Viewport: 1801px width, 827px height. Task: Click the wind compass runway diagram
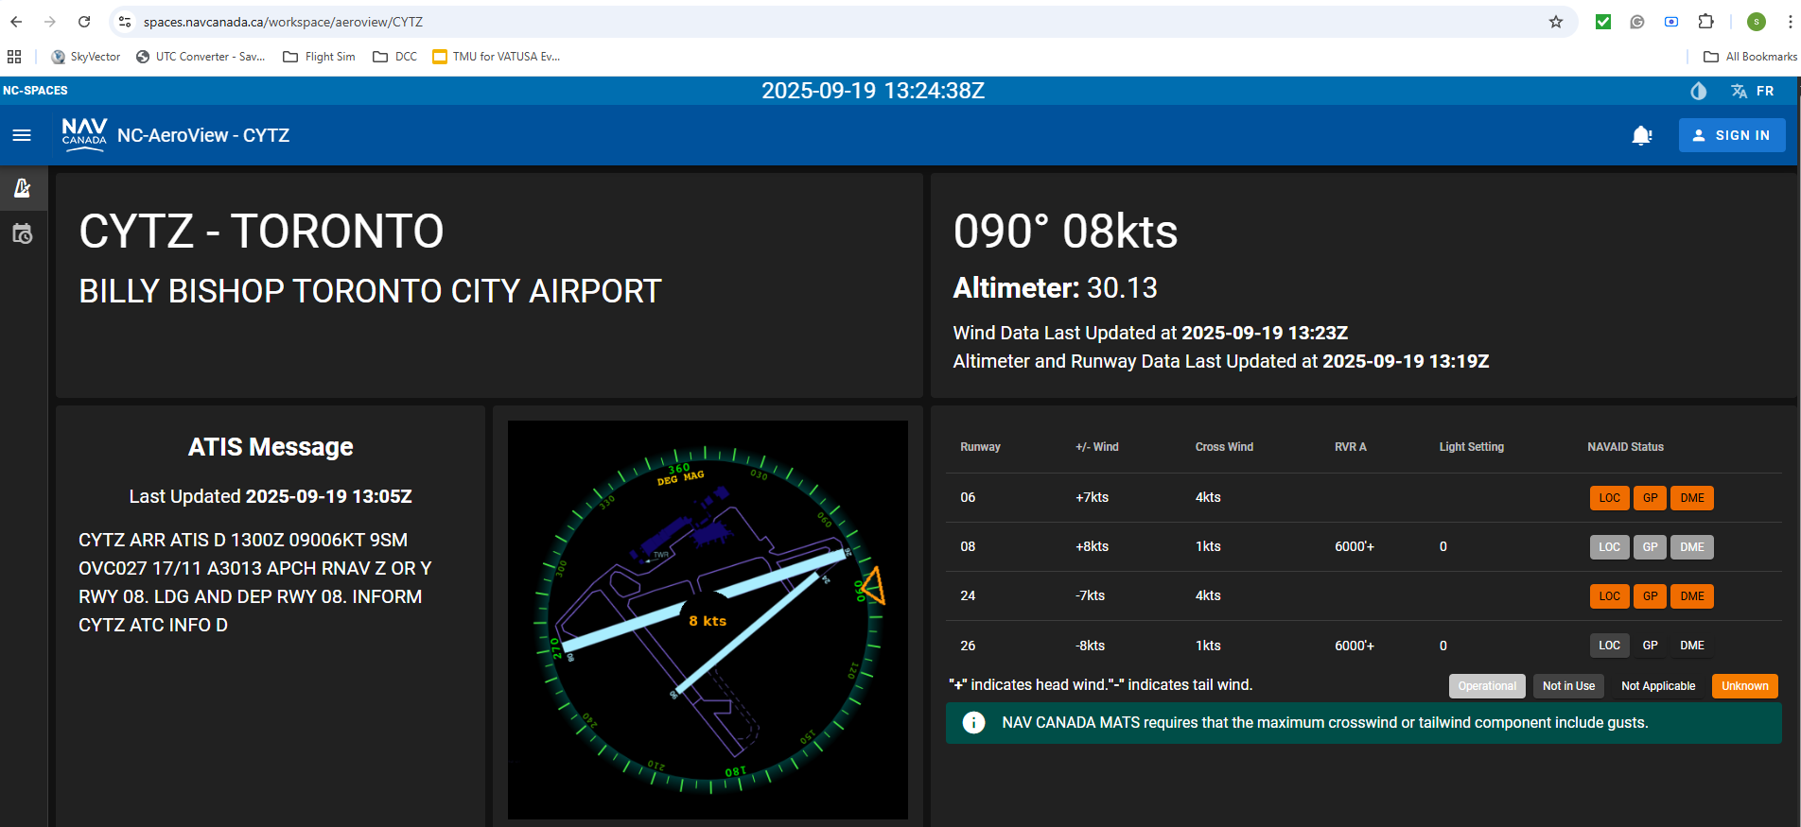point(708,620)
